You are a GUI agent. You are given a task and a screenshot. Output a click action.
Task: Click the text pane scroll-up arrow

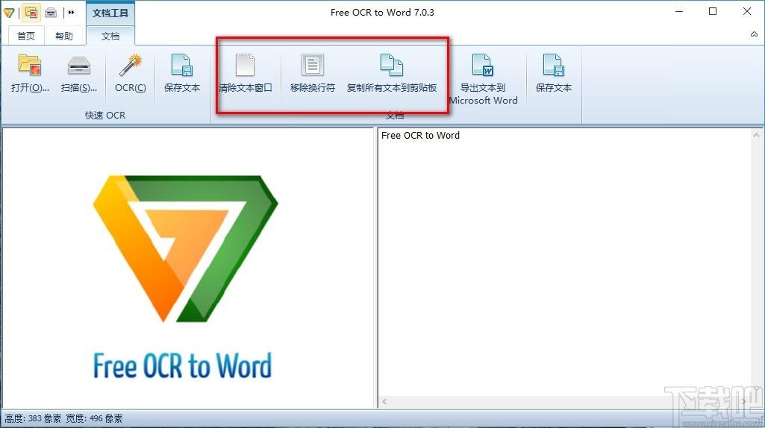pyautogui.click(x=756, y=135)
